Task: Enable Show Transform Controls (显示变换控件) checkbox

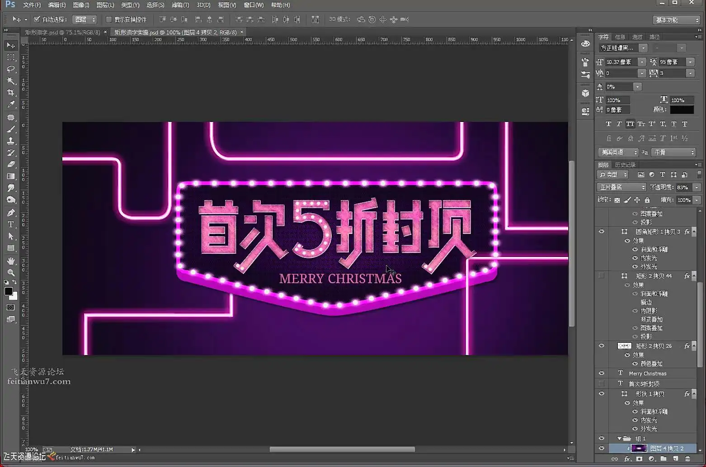Action: click(109, 19)
